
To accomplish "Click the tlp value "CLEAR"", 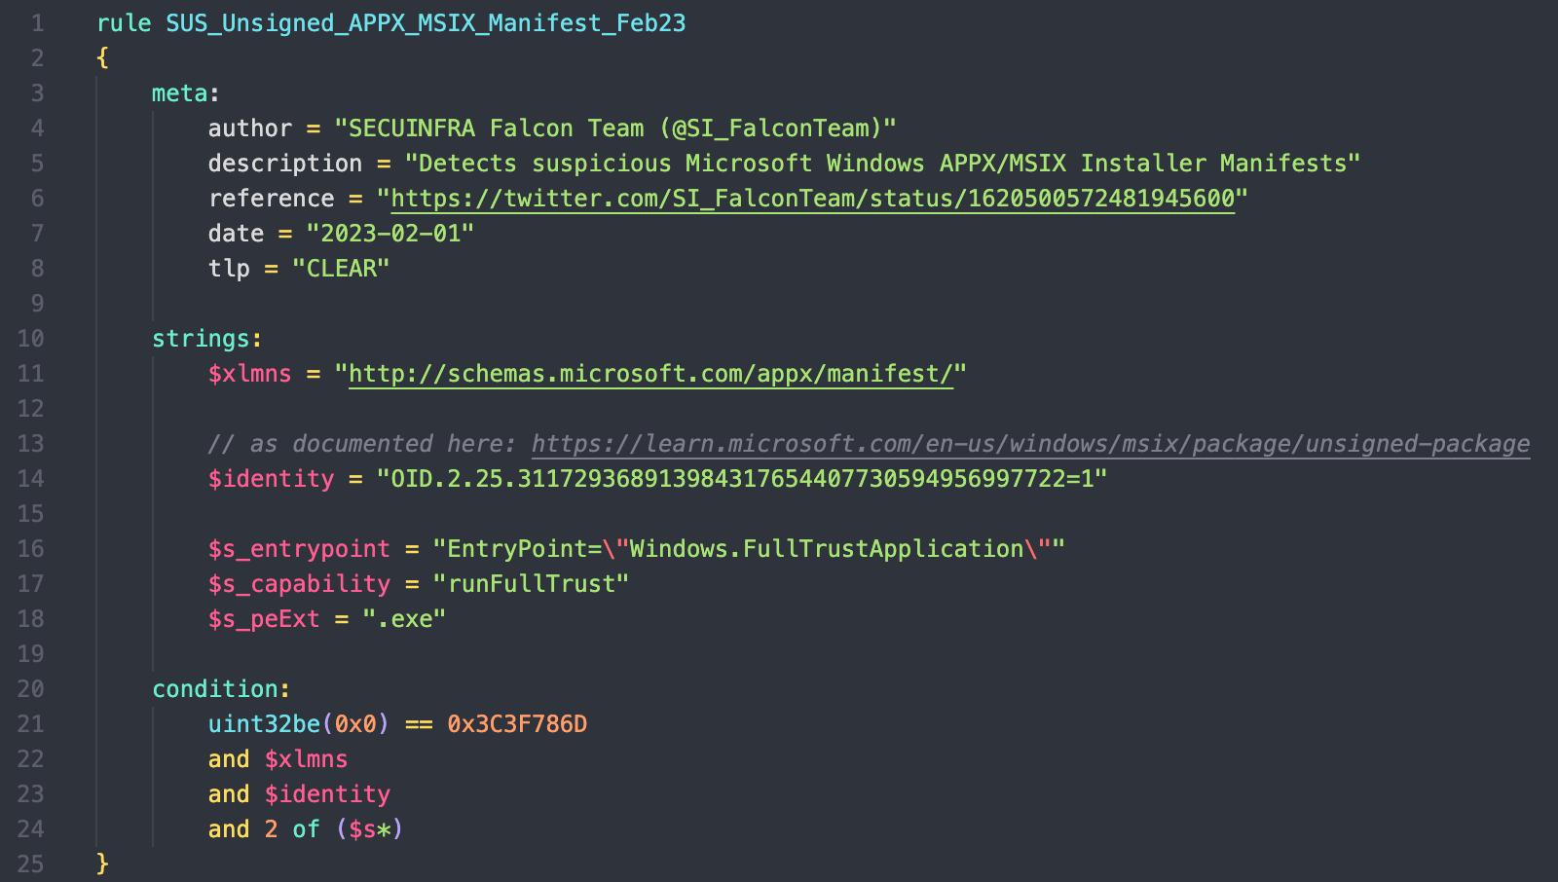I will (x=341, y=269).
